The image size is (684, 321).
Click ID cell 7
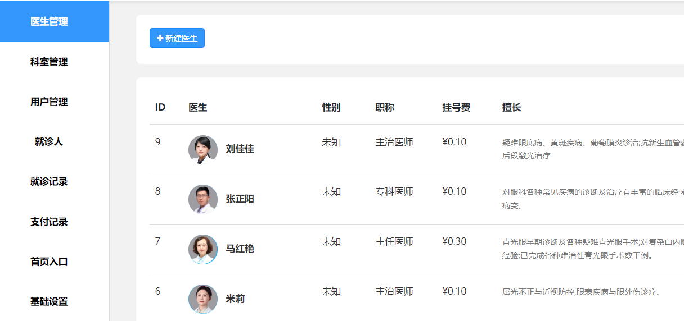158,241
